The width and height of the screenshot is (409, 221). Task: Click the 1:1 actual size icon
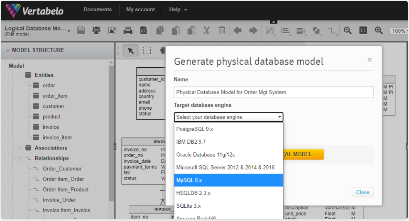click(x=363, y=30)
